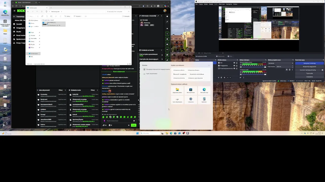Refresh the File Explorer view
Image resolution: width=325 pixels, height=182 pixels.
[x=42, y=11]
